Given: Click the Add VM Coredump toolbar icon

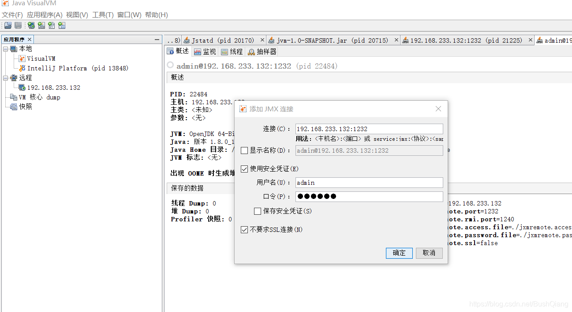Looking at the screenshot, I should coord(52,26).
